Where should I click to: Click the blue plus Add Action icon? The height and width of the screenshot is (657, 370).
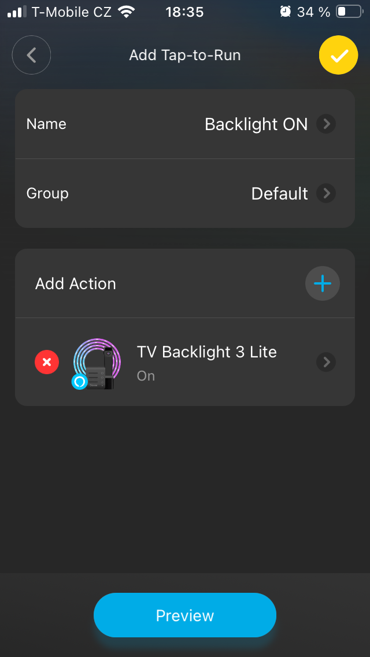322,283
